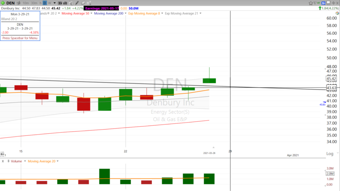340x191 pixels.
Task: Close volume pane with X button
Action: 3,161
